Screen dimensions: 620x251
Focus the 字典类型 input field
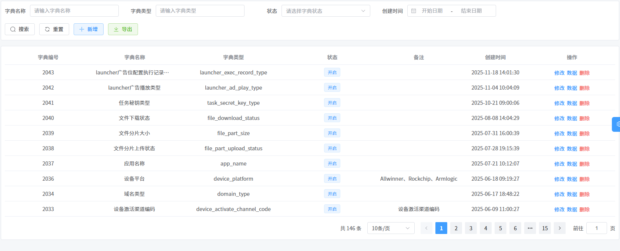tap(200, 11)
